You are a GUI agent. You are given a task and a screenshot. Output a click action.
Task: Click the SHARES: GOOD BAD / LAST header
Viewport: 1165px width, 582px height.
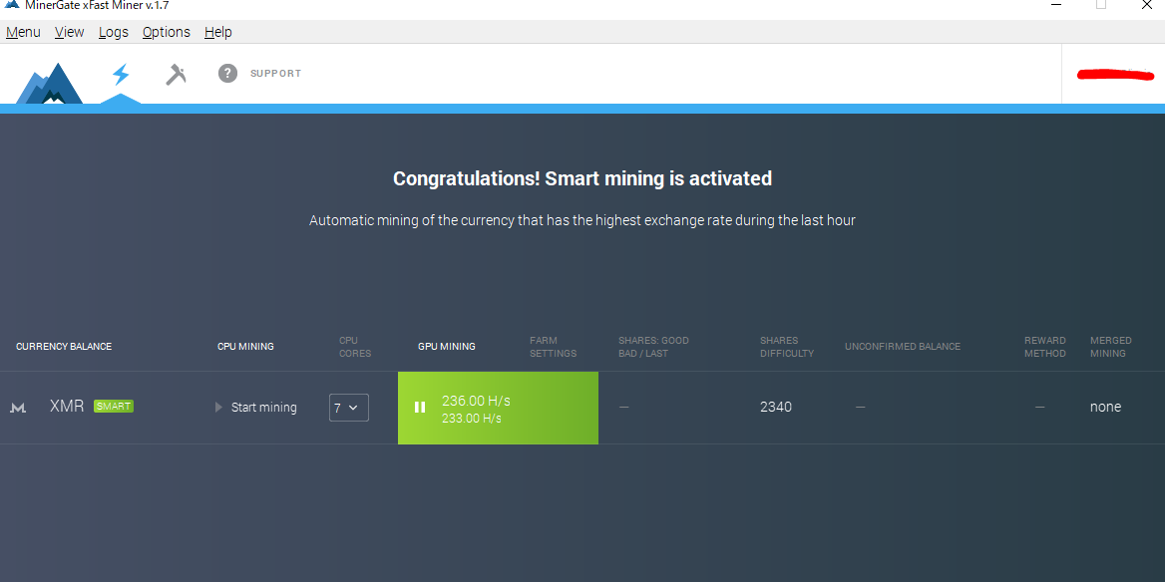tap(654, 347)
